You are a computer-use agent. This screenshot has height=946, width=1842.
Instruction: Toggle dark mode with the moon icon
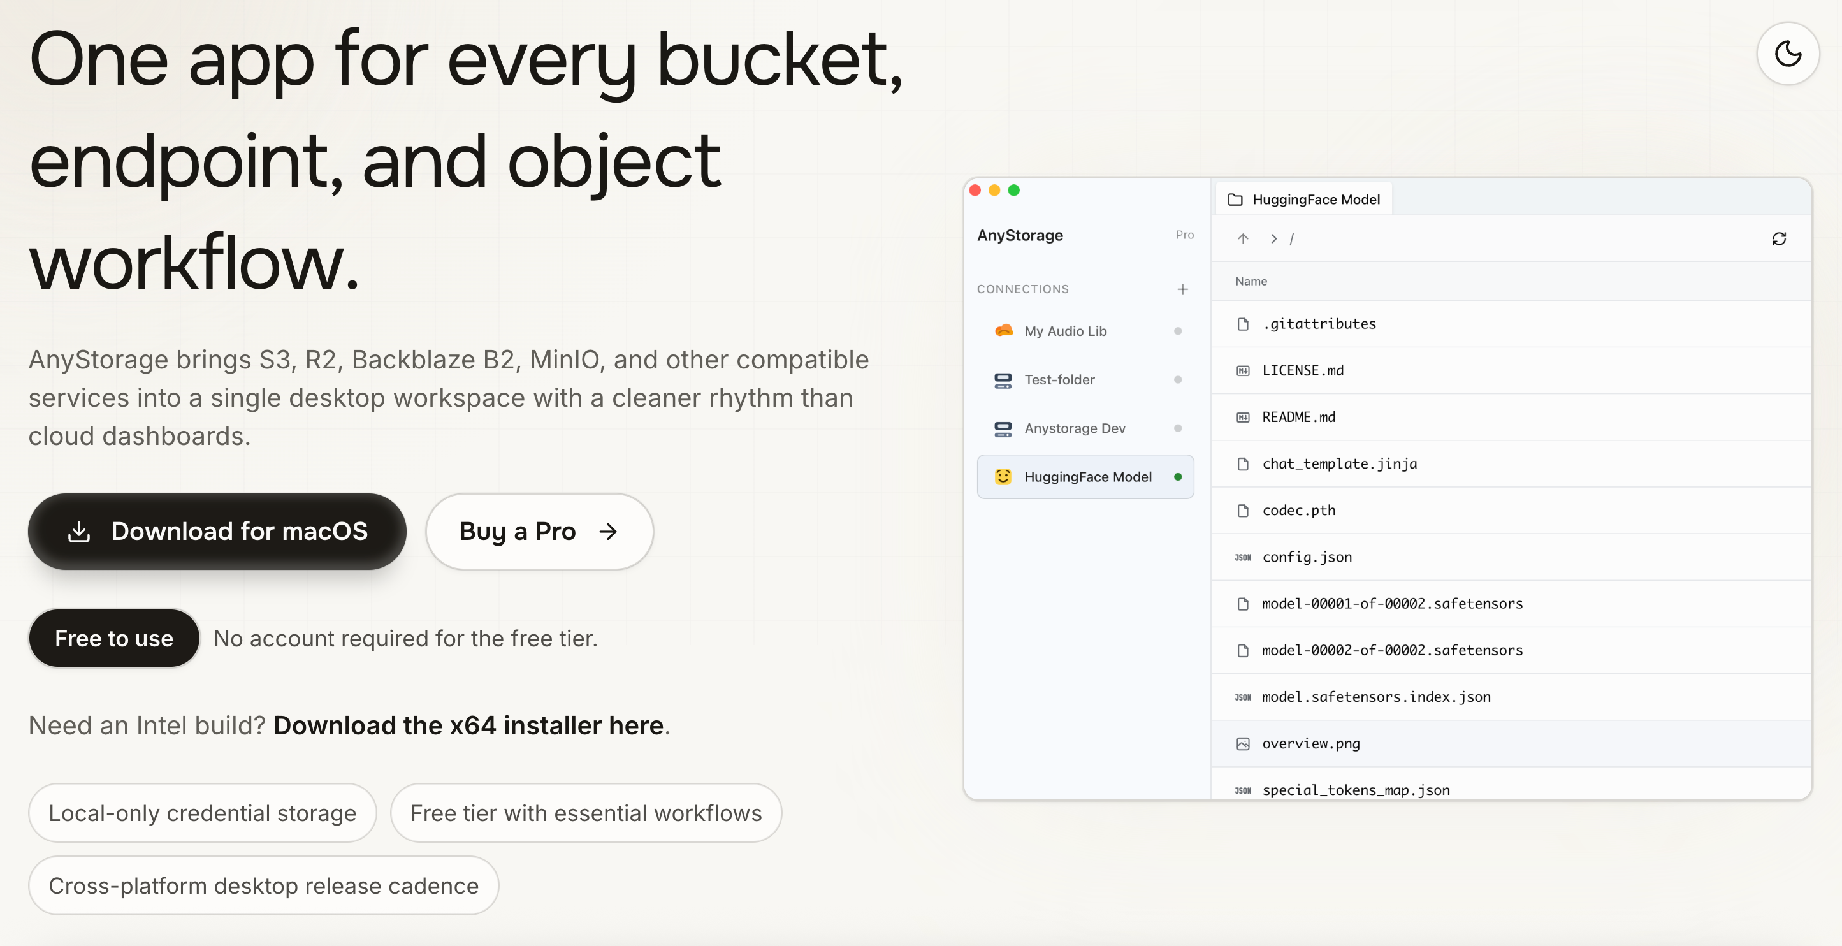1787,54
